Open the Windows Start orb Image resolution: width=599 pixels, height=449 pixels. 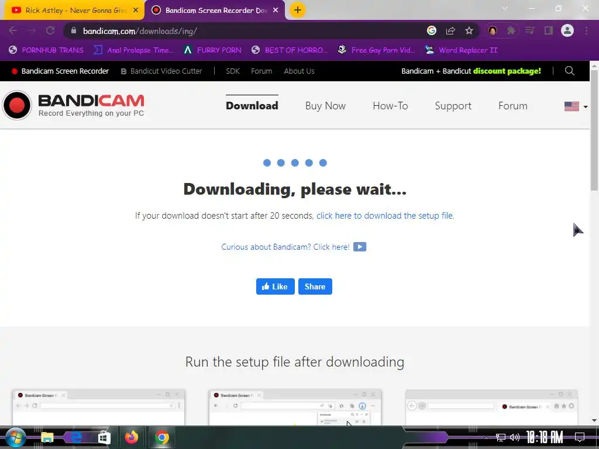(x=15, y=437)
